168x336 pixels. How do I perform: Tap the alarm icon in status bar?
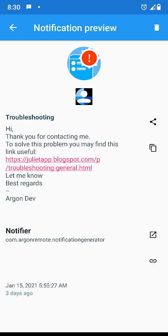click(x=144, y=7)
